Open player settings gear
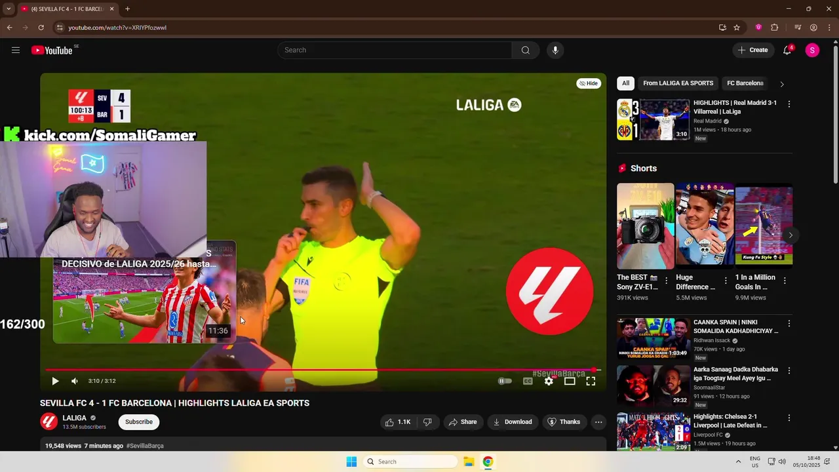 [x=549, y=381]
